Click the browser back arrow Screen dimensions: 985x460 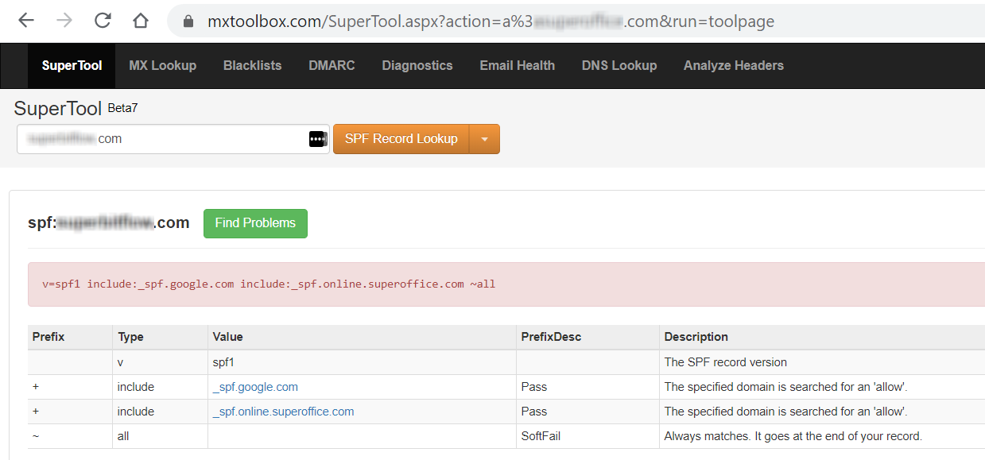point(26,21)
